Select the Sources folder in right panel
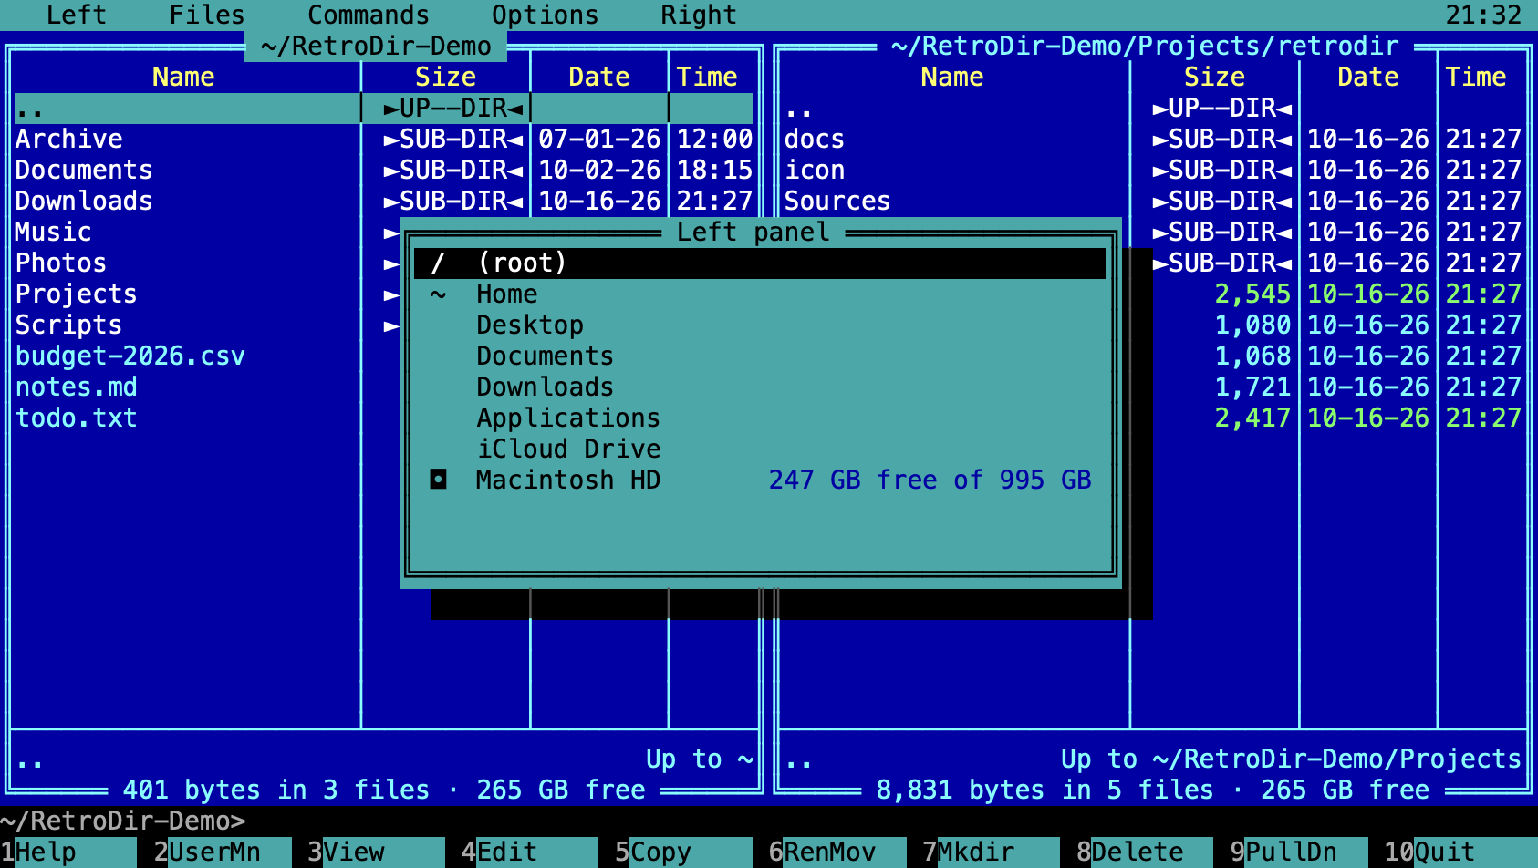The width and height of the screenshot is (1538, 868). coord(837,201)
